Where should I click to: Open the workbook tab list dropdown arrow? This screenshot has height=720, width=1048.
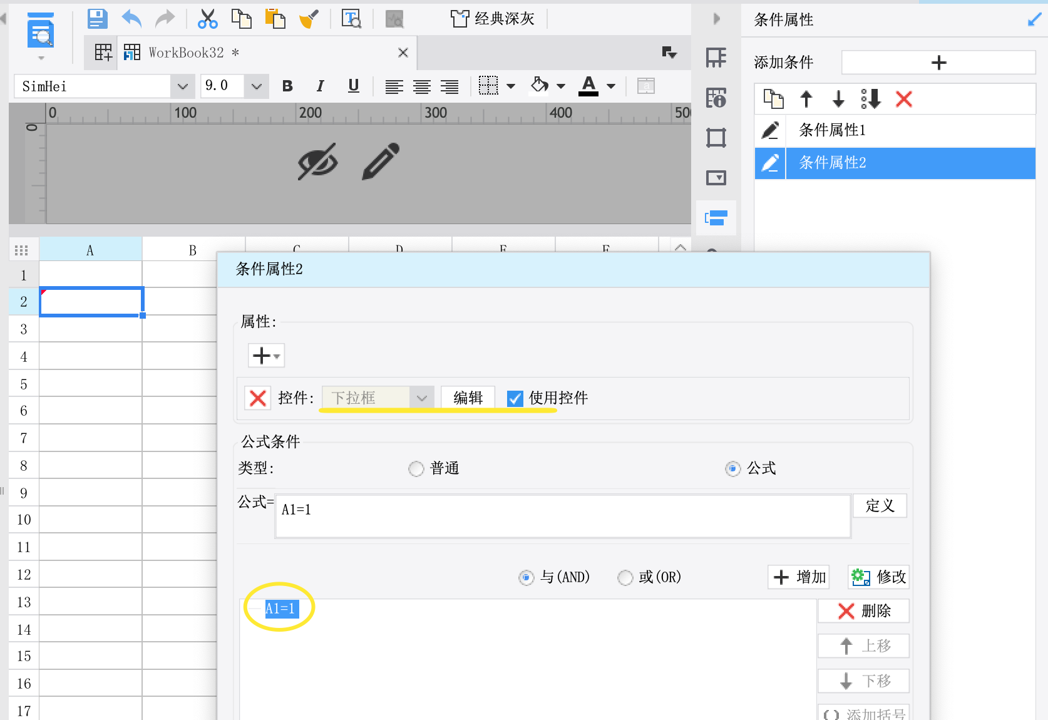point(669,53)
